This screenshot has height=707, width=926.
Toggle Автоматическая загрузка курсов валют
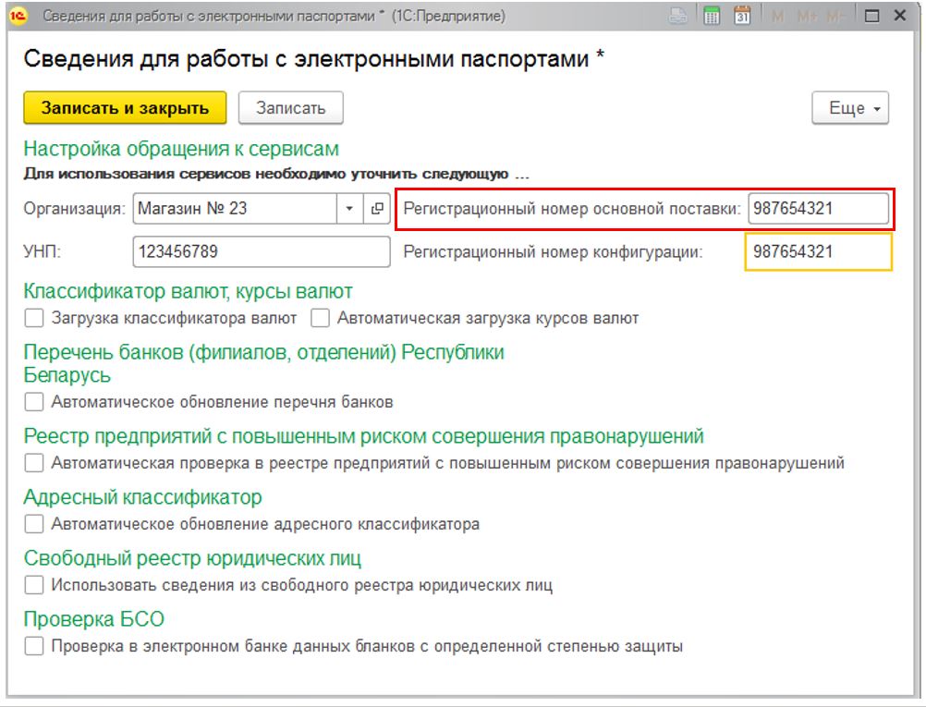(320, 319)
